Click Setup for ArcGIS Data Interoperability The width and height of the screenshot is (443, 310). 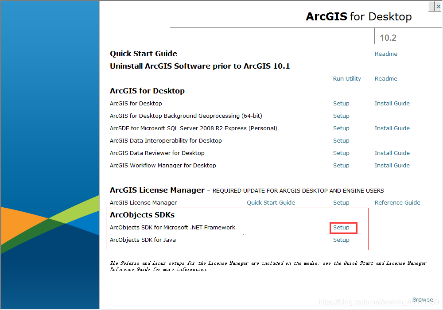click(x=341, y=140)
